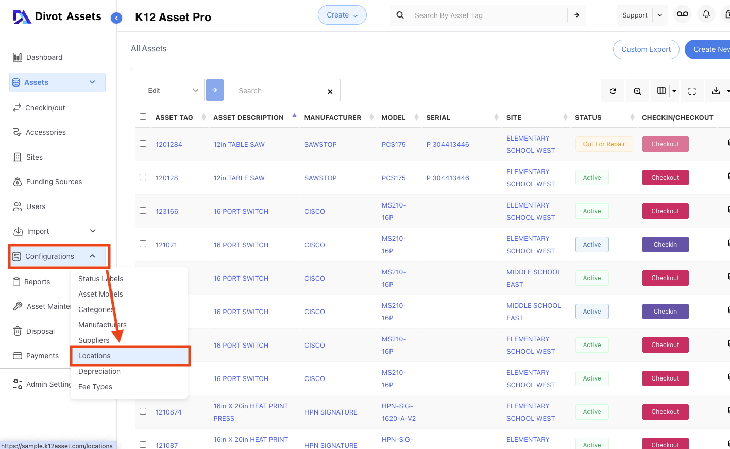Open the column chooser icon
Viewport: 730px width, 449px height.
661,91
